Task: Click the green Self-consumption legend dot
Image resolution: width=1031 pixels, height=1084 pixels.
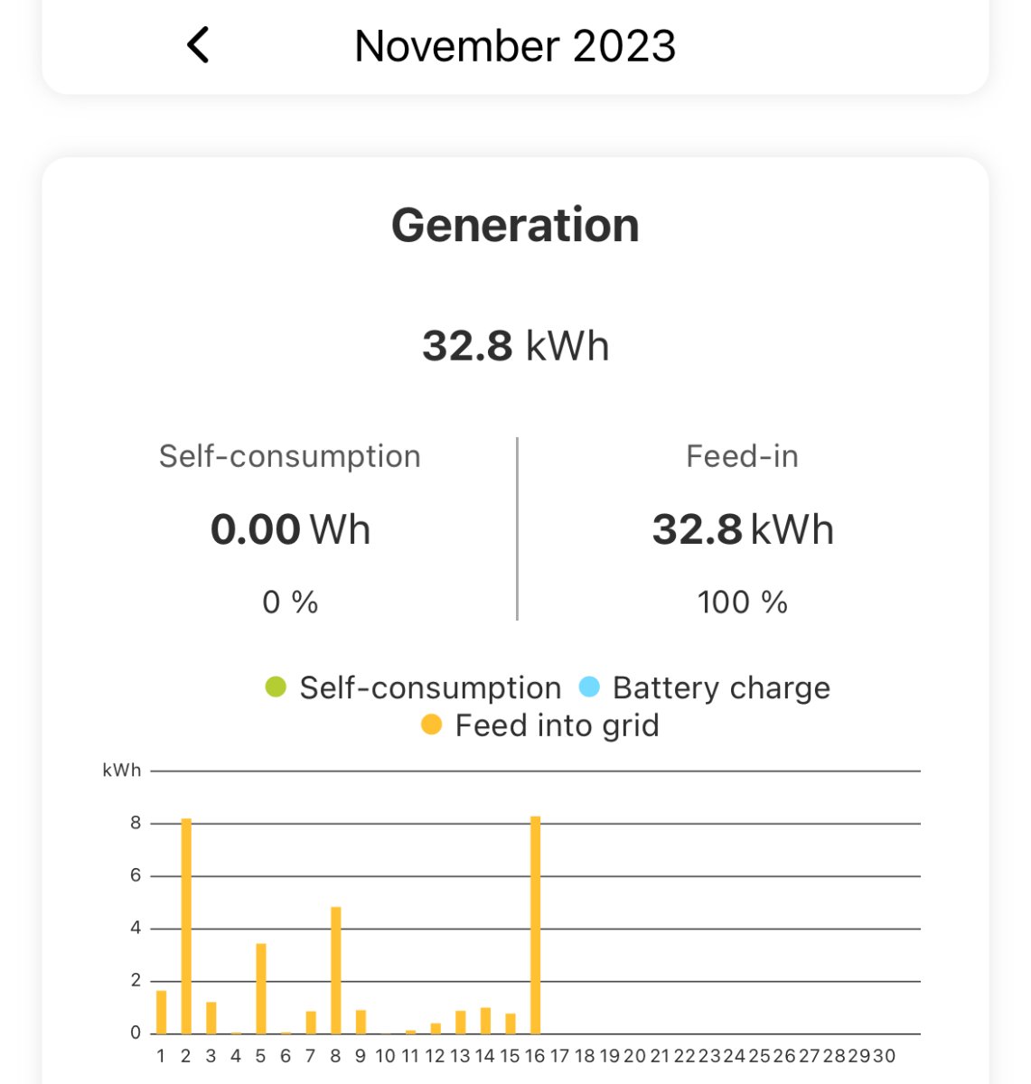Action: click(276, 687)
